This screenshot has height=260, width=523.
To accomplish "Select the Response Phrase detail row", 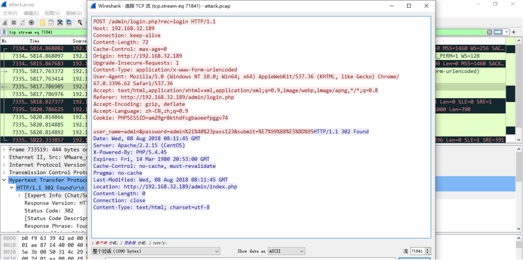I will tap(56, 226).
